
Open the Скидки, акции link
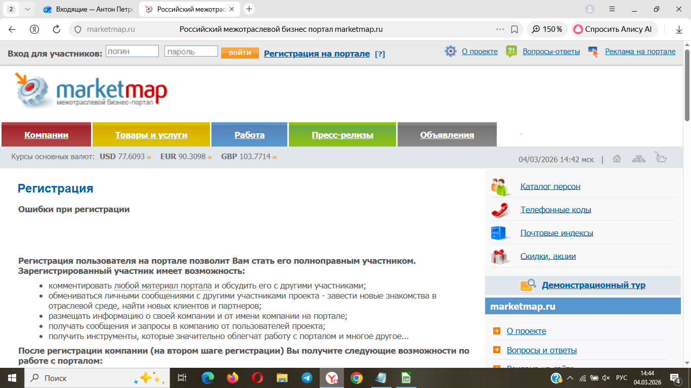pos(548,256)
